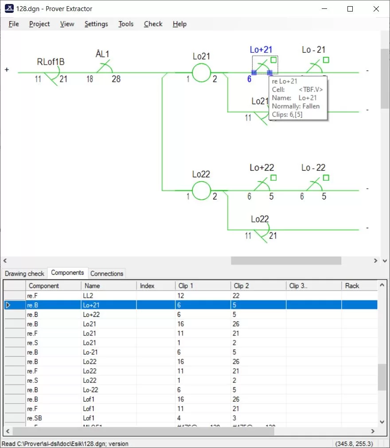Click the drawing horizontal scrollbar thumb

tap(286, 261)
